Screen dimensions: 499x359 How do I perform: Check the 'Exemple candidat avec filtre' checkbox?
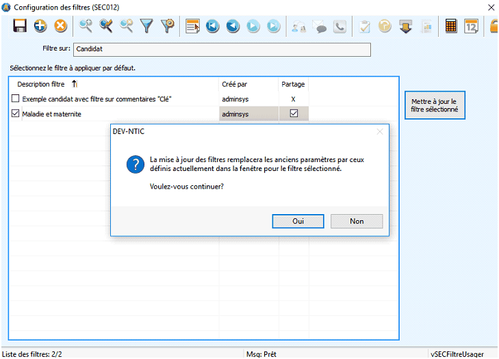pyautogui.click(x=16, y=99)
